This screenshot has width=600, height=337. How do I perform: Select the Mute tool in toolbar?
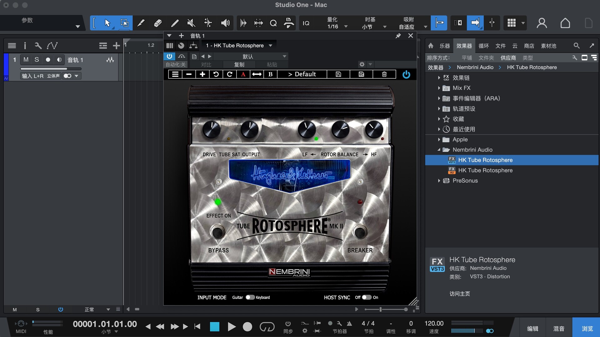191,23
